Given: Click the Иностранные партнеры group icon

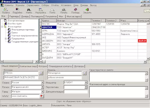Looking at the screenshot, I should tap(9, 30).
